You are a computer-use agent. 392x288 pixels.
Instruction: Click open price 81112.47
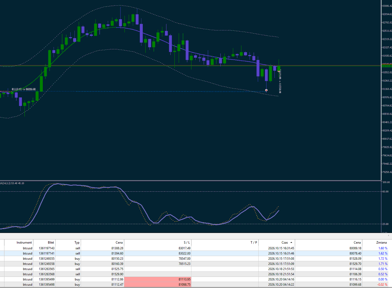tap(117, 284)
